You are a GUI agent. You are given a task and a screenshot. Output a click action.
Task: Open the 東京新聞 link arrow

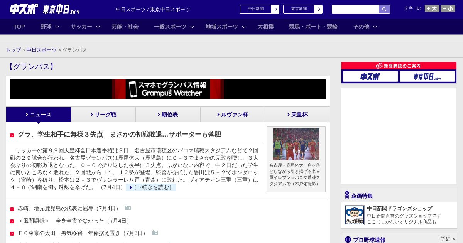[x=319, y=9]
